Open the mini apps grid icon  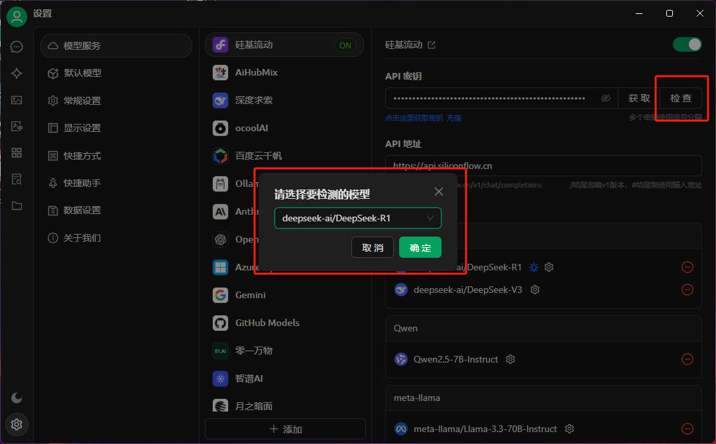click(17, 153)
